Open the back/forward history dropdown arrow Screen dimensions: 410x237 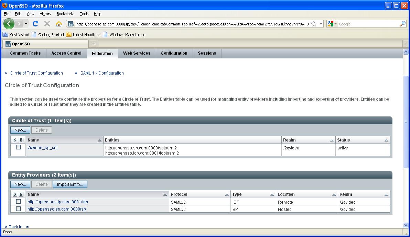click(x=26, y=24)
